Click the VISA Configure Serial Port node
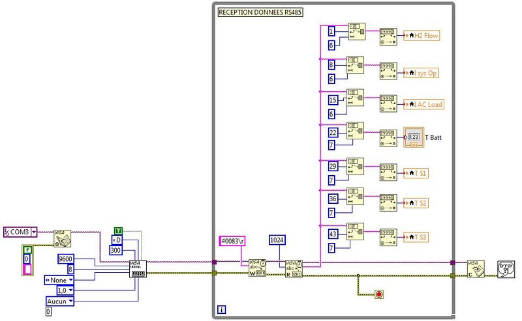This screenshot has width=522, height=321. [138, 268]
